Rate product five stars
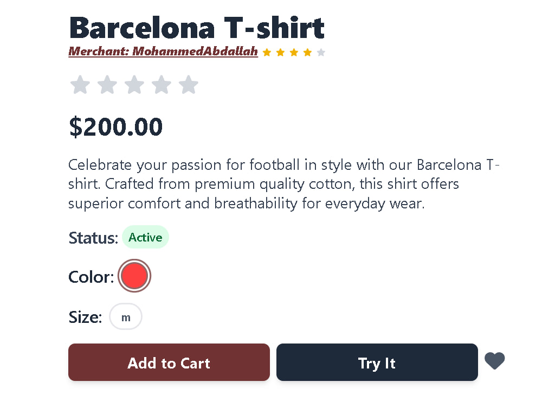The width and height of the screenshot is (542, 407). (x=189, y=85)
